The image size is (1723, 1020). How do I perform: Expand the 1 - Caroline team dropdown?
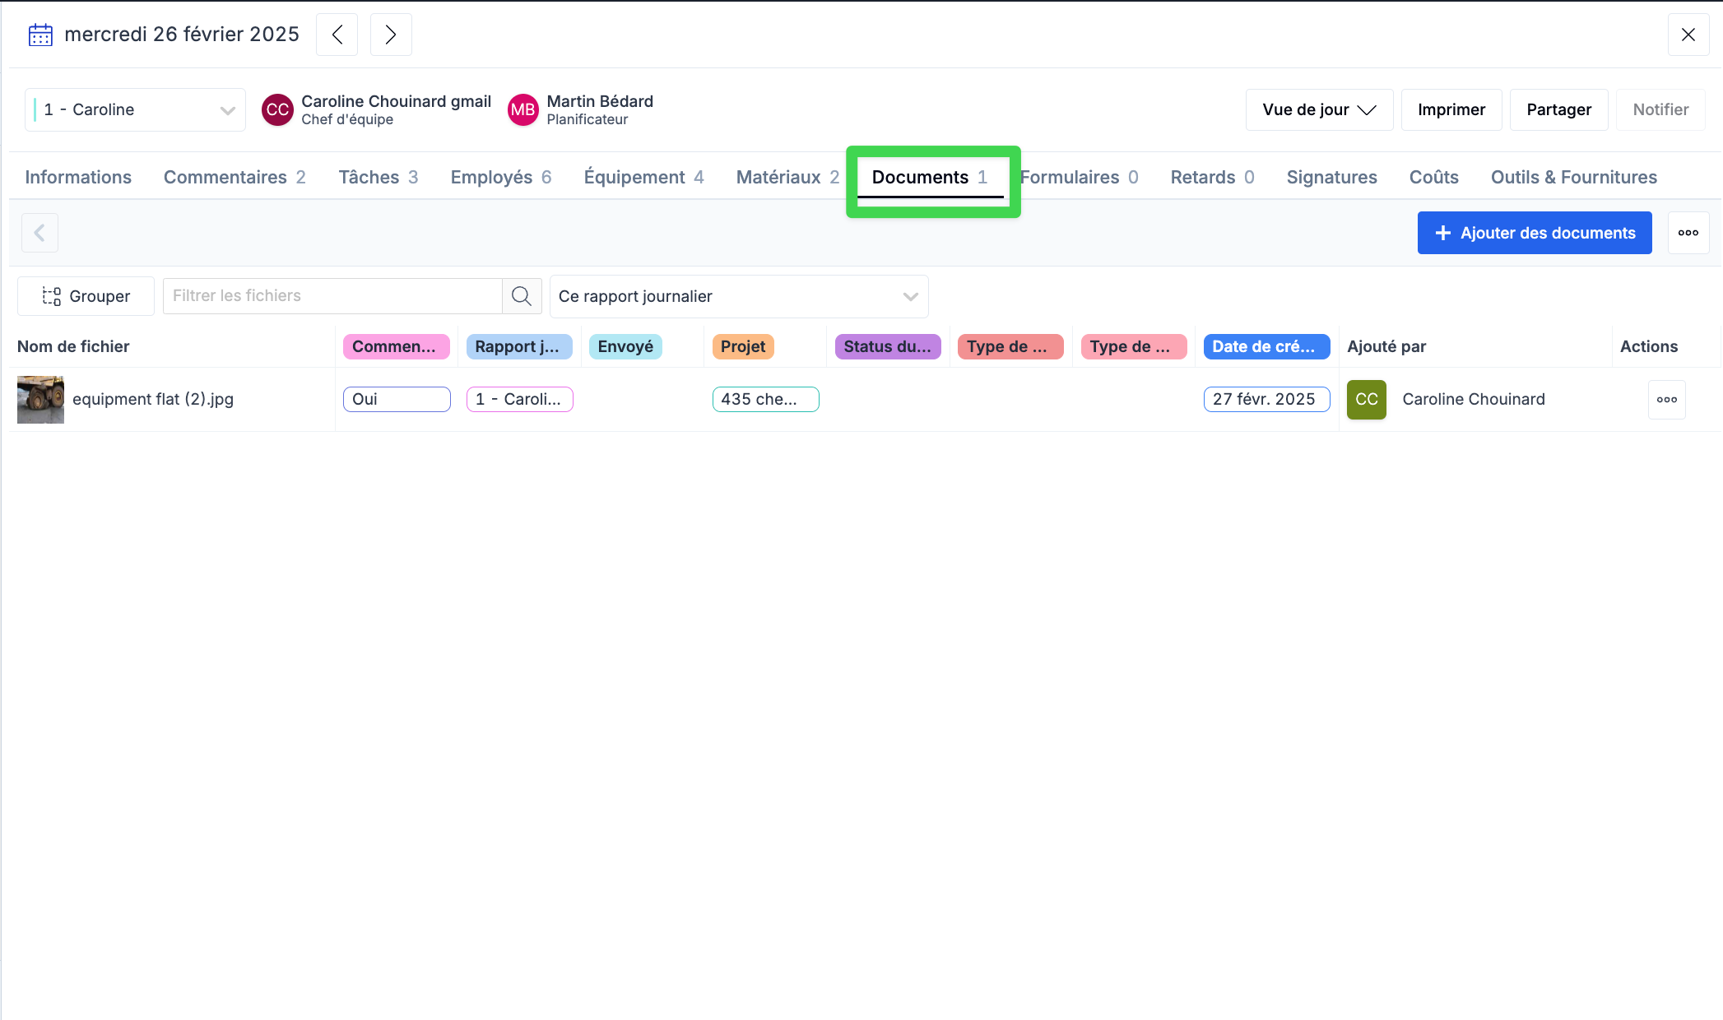[x=136, y=109]
